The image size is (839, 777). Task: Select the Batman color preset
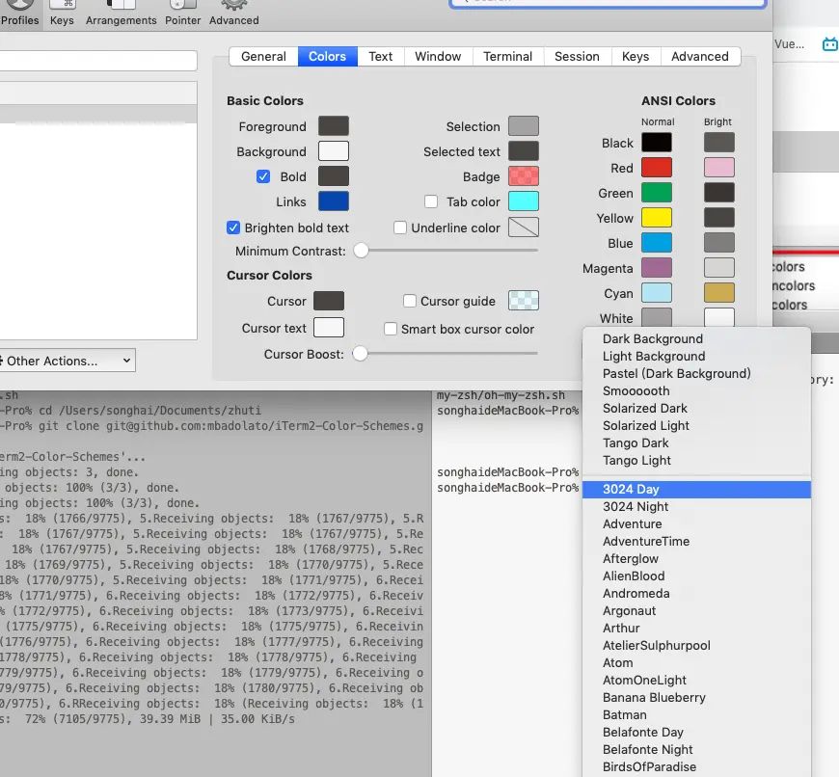(696, 715)
